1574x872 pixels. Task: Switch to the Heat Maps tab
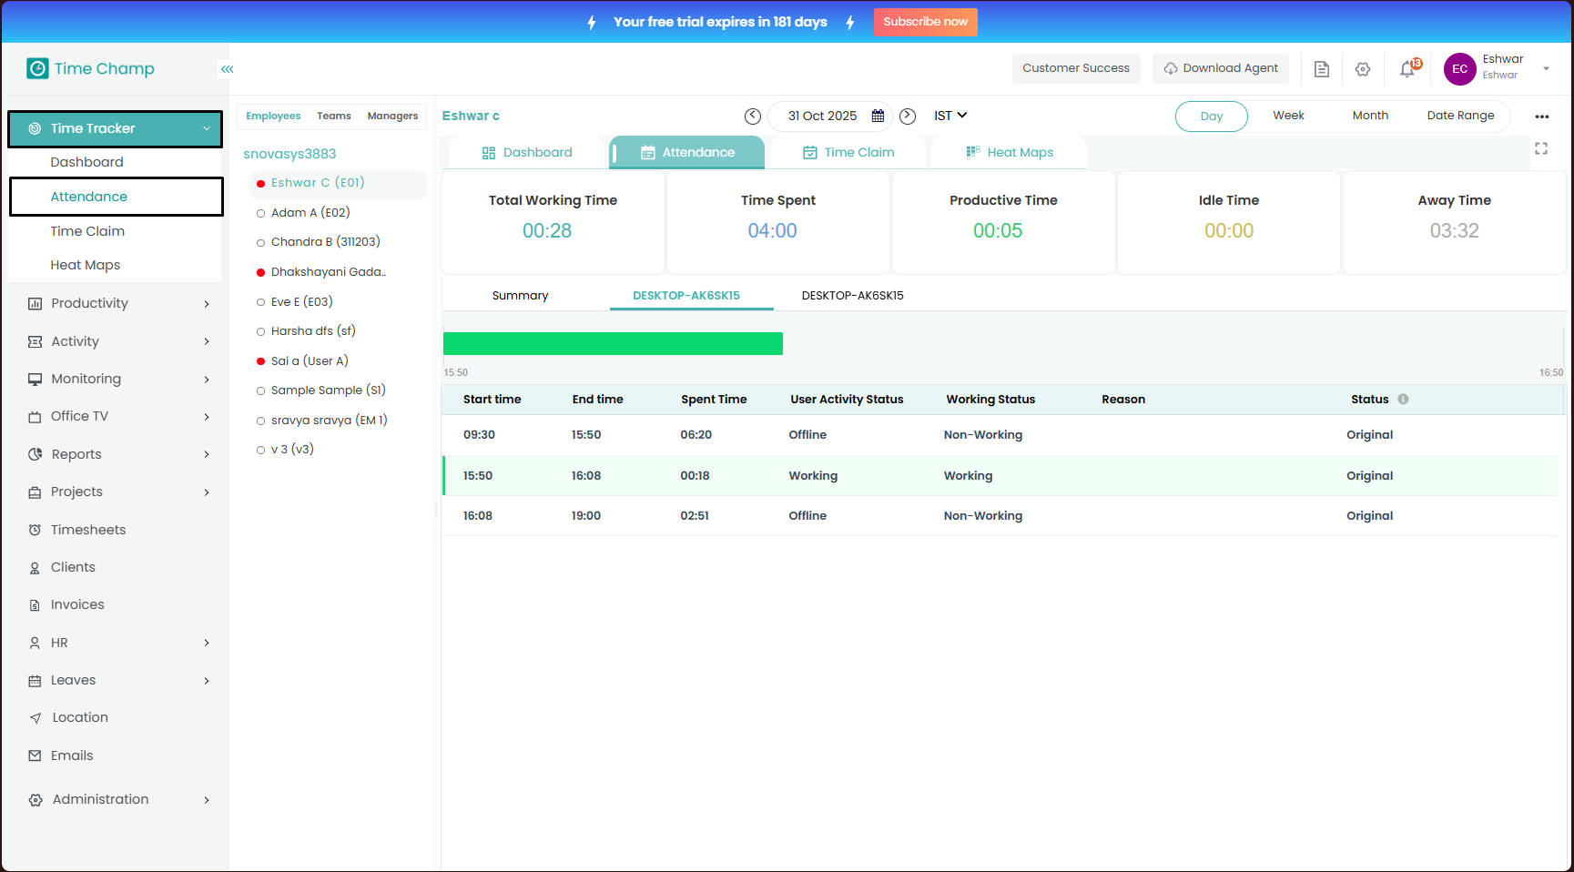coord(1010,152)
